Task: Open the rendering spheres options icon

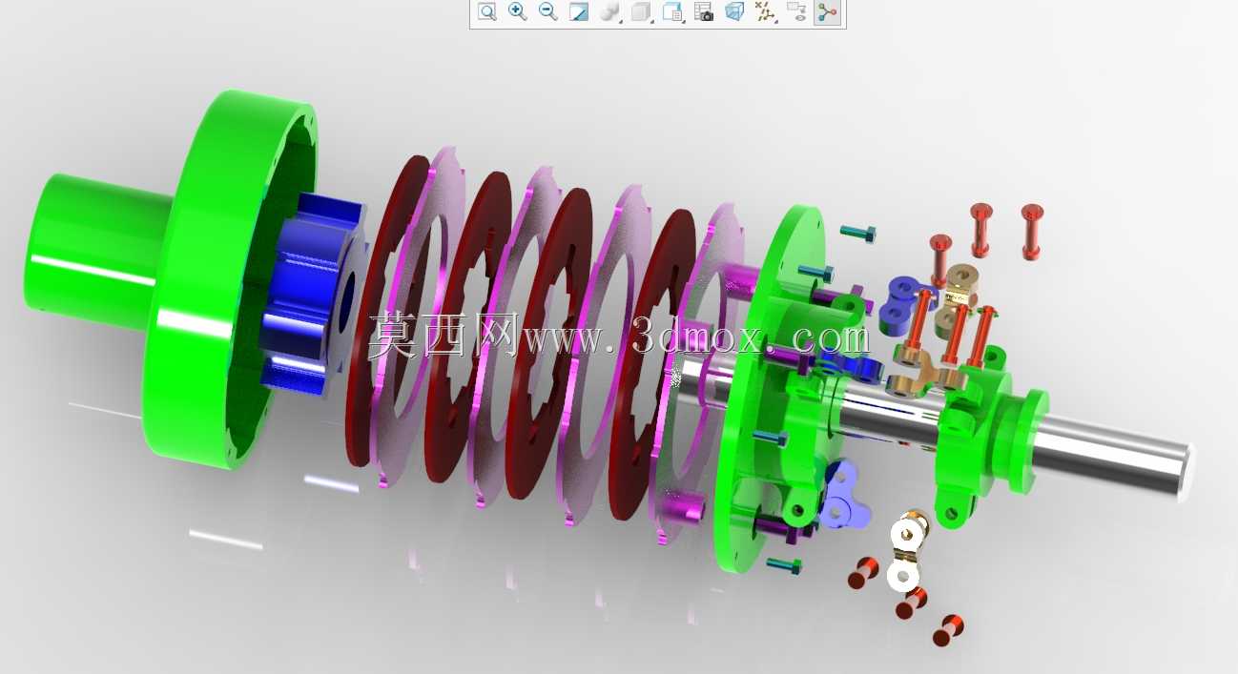Action: pos(609,12)
